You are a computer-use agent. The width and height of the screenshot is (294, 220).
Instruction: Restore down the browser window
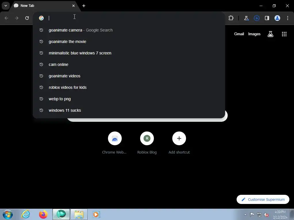274,6
